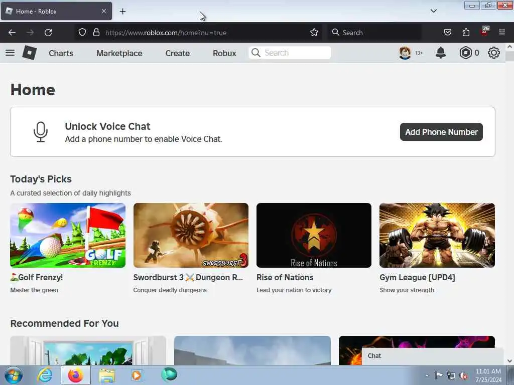Open the Roblox settings gear
The image size is (514, 385).
[494, 53]
